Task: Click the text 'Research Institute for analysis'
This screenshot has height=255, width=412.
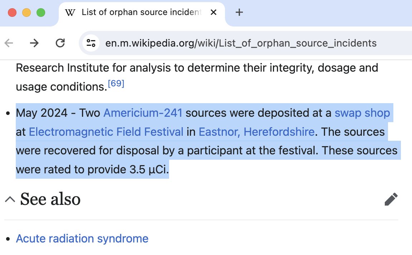Action: click(93, 68)
